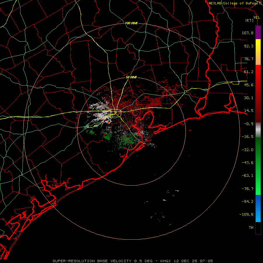Screen dimensions: 263x263
Task: Click the 45.6 value on velocity scale
Action: coord(249,85)
